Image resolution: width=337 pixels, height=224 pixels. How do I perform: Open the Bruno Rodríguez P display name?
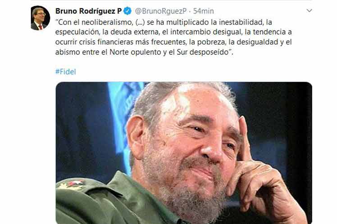(x=89, y=11)
